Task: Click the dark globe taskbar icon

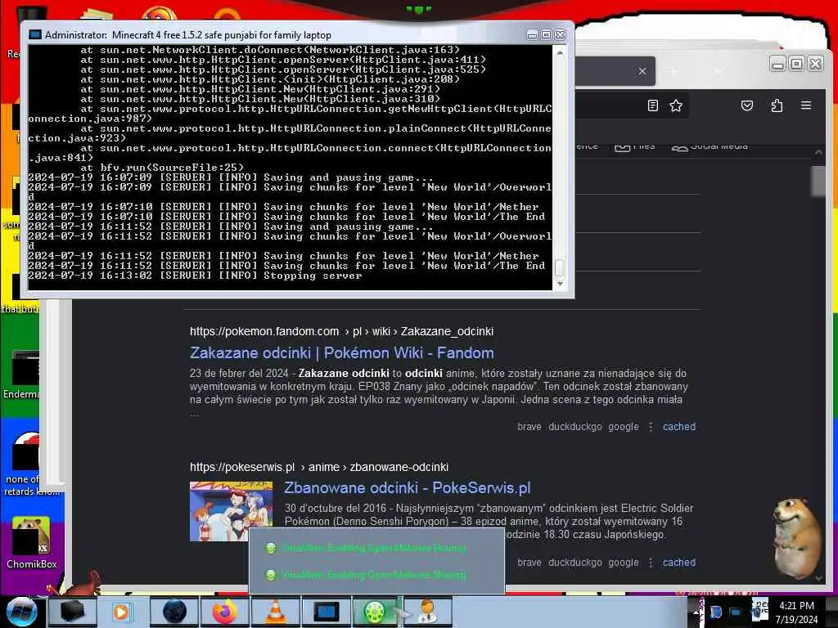Action: click(174, 612)
